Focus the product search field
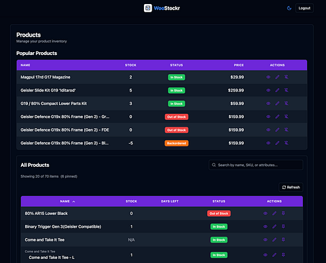 point(256,165)
